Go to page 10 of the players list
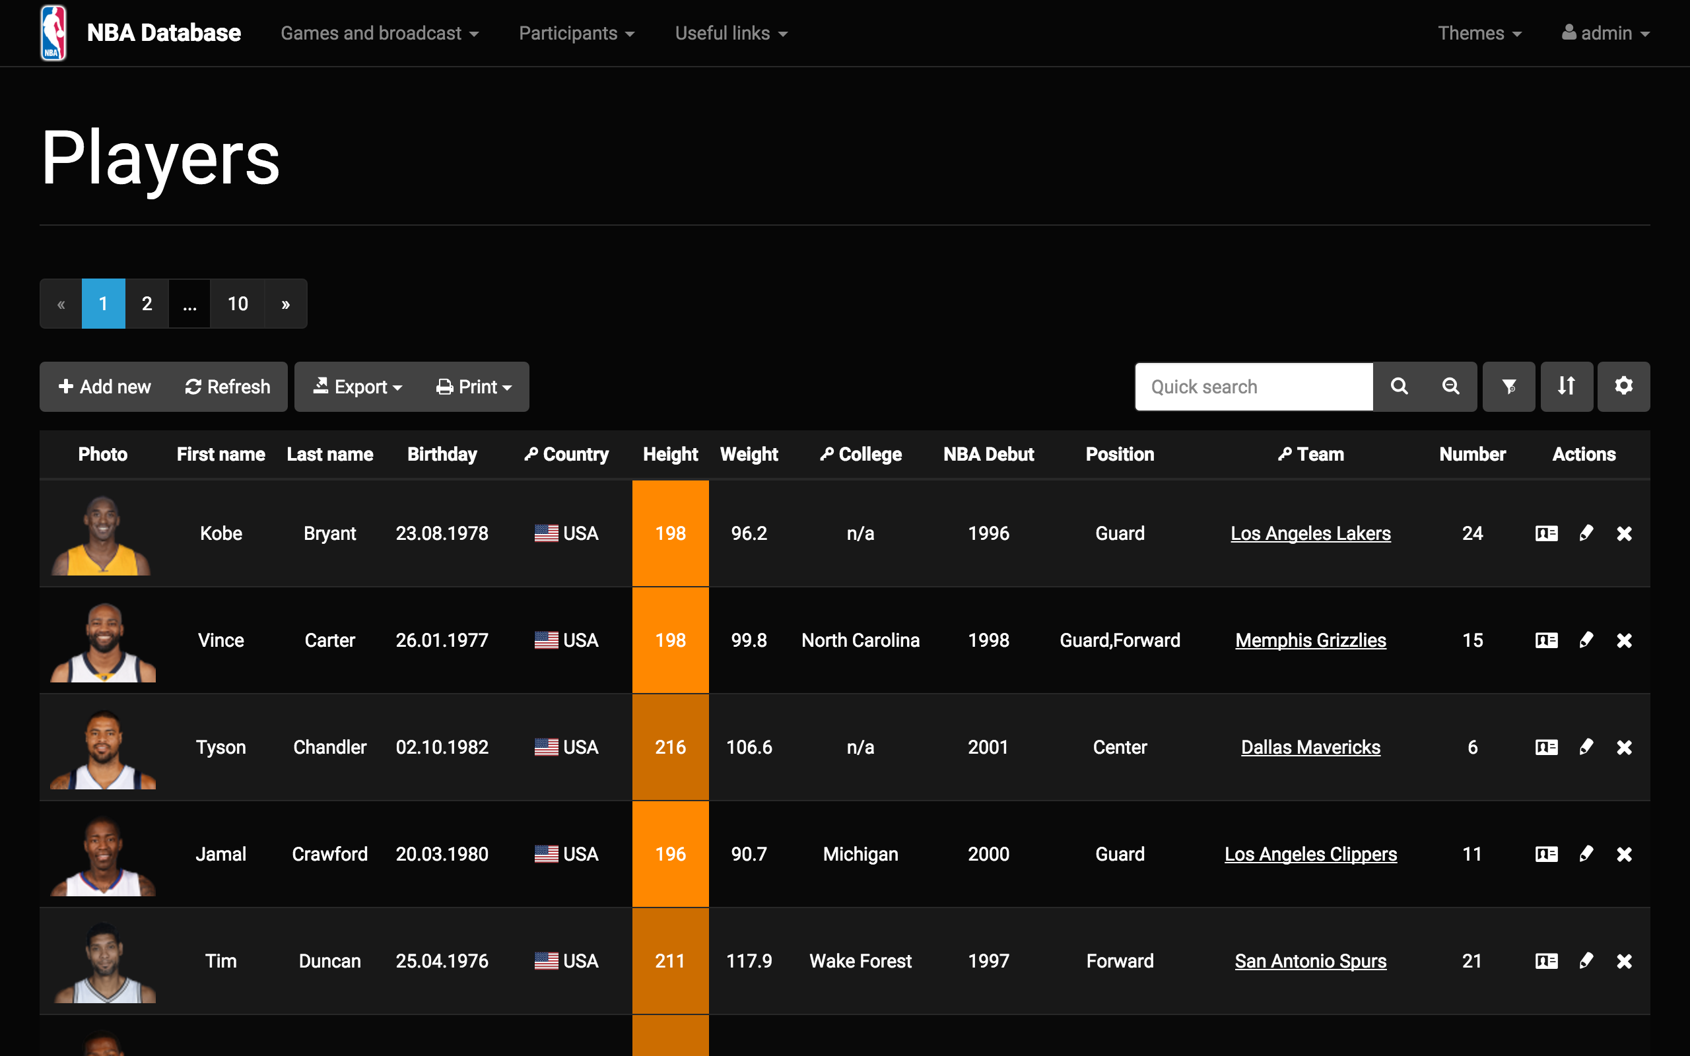 point(238,303)
